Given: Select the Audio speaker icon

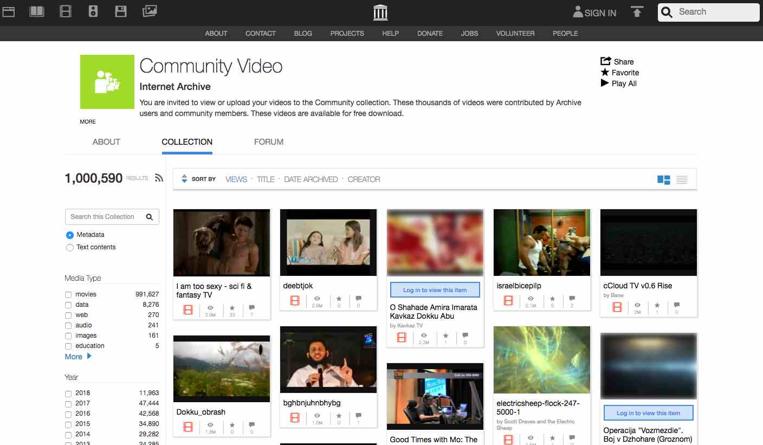Looking at the screenshot, I should pyautogui.click(x=93, y=11).
